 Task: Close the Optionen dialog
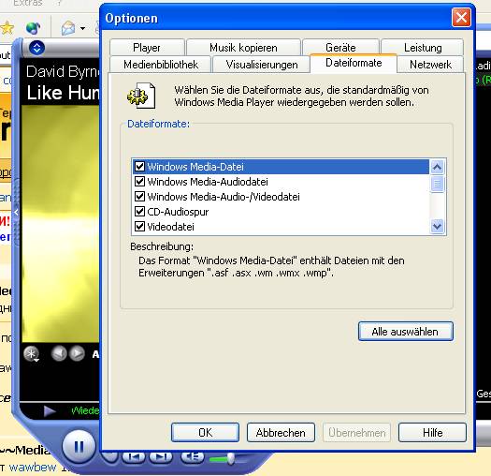(x=461, y=18)
